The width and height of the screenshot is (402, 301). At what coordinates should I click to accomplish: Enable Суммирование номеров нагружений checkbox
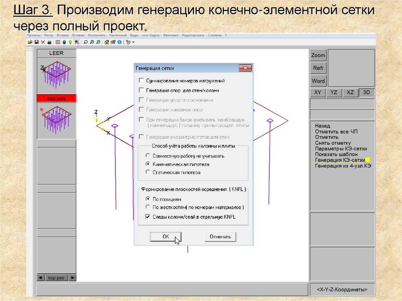[x=141, y=80]
